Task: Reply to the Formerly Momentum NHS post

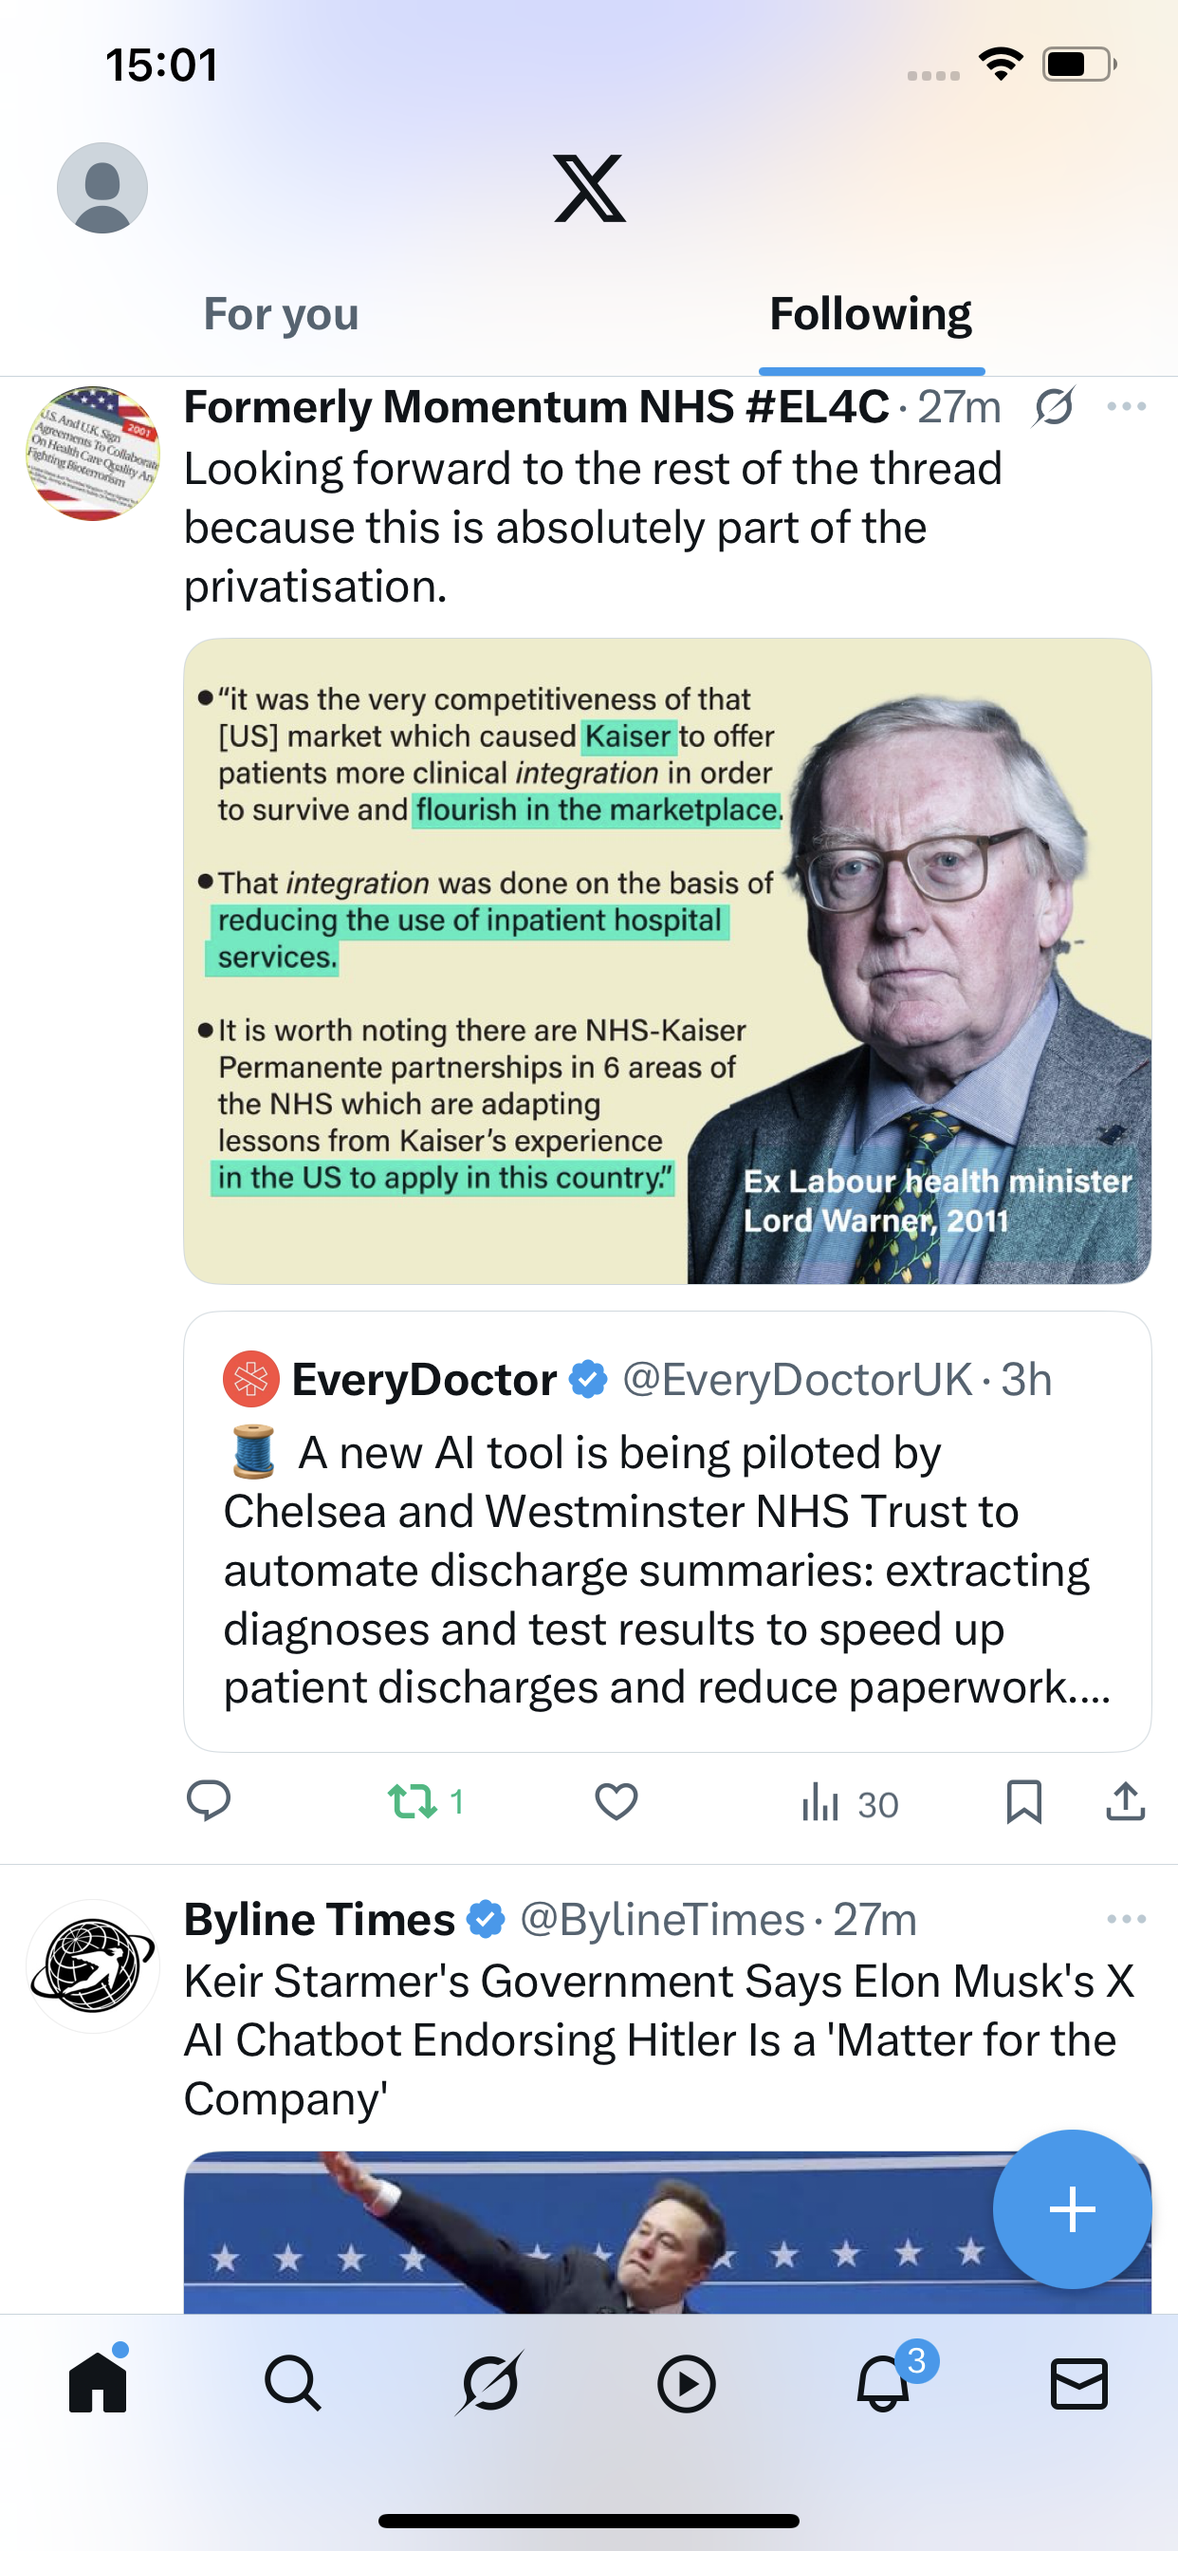Action: pyautogui.click(x=209, y=1801)
